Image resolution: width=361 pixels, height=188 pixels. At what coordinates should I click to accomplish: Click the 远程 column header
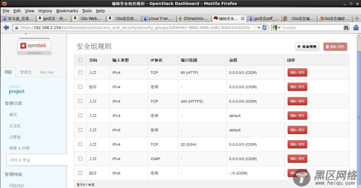click(233, 60)
